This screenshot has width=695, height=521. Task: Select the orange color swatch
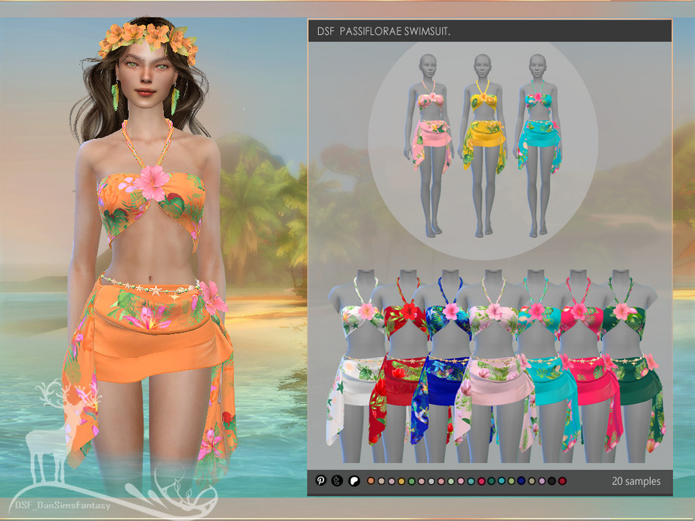(371, 481)
